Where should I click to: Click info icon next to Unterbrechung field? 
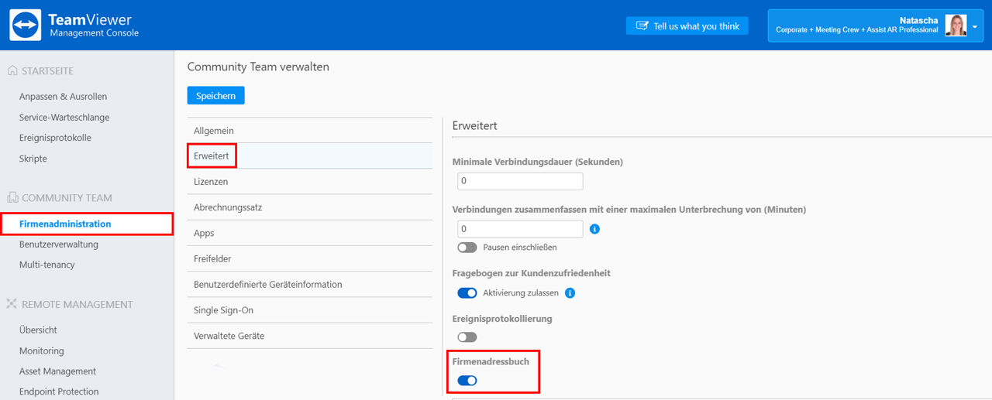pos(595,229)
